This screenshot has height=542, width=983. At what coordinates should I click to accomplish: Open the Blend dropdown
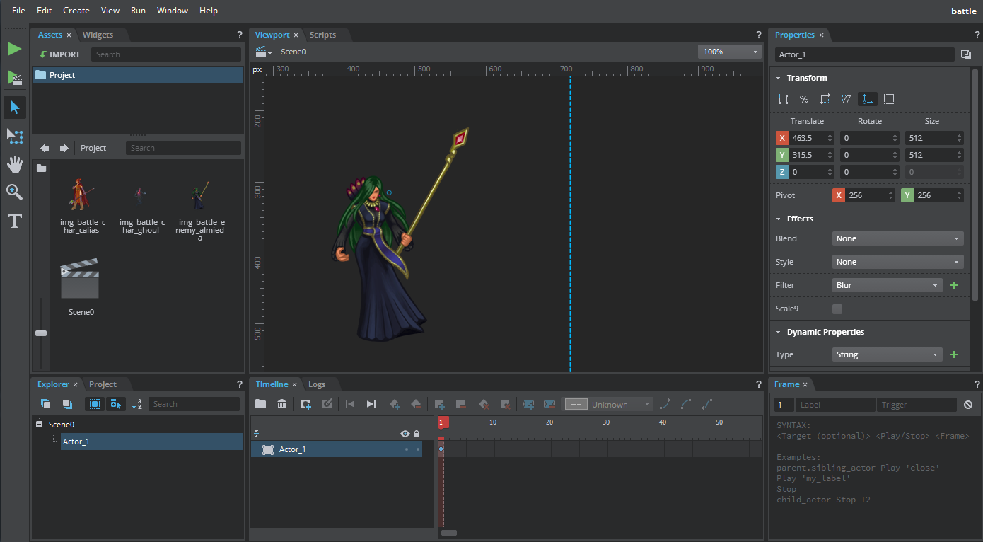[897, 238]
